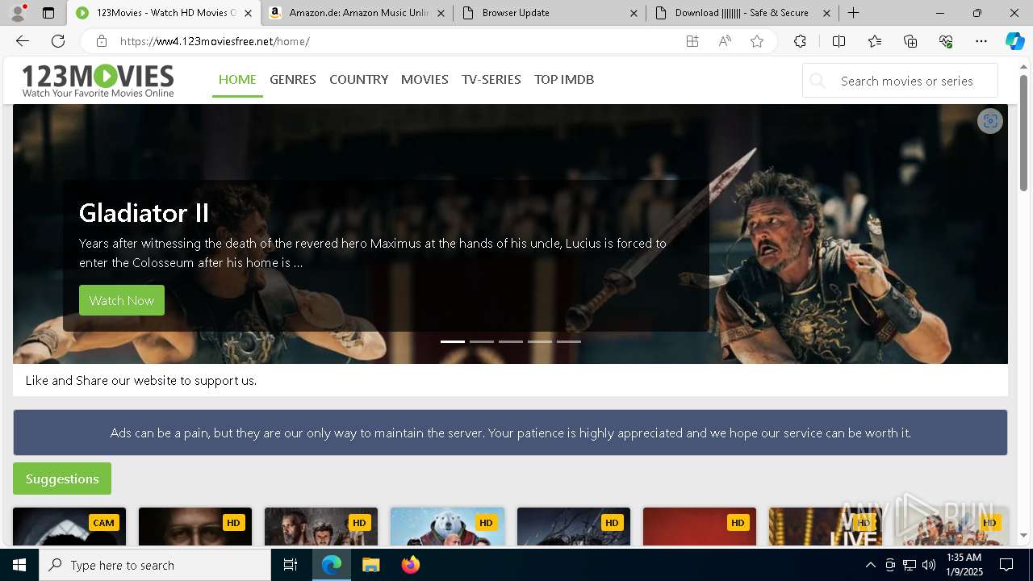Click Watch Now for Gladiator II

pos(122,300)
